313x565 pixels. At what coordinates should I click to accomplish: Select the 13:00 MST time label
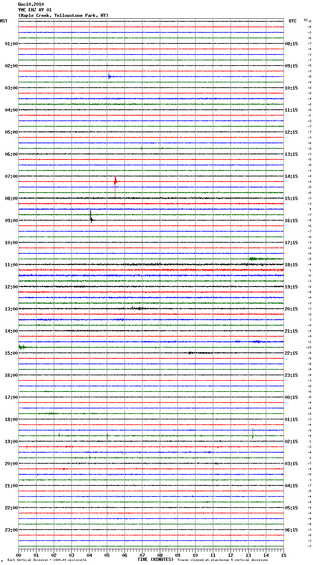(11, 309)
